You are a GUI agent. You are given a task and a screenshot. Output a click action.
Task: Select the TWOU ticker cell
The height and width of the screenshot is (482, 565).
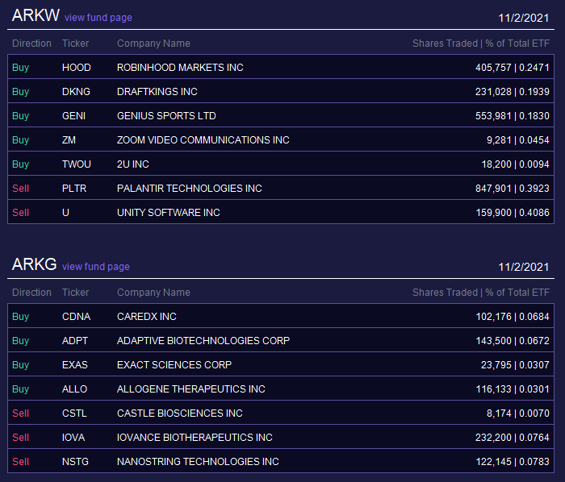pos(77,164)
